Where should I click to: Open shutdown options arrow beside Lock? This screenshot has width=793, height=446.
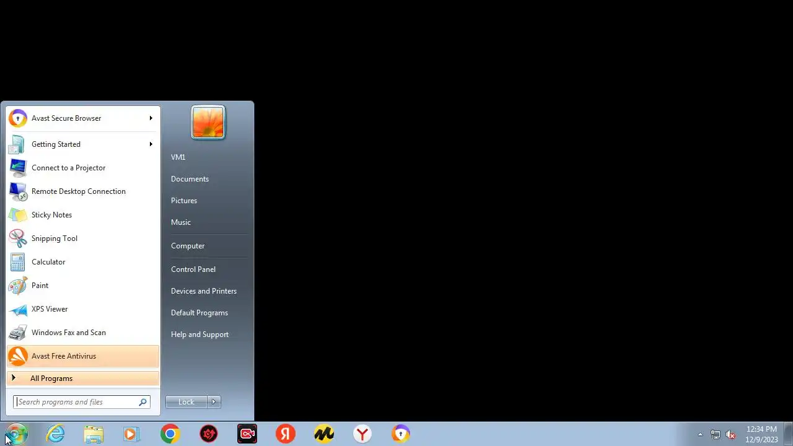214,402
